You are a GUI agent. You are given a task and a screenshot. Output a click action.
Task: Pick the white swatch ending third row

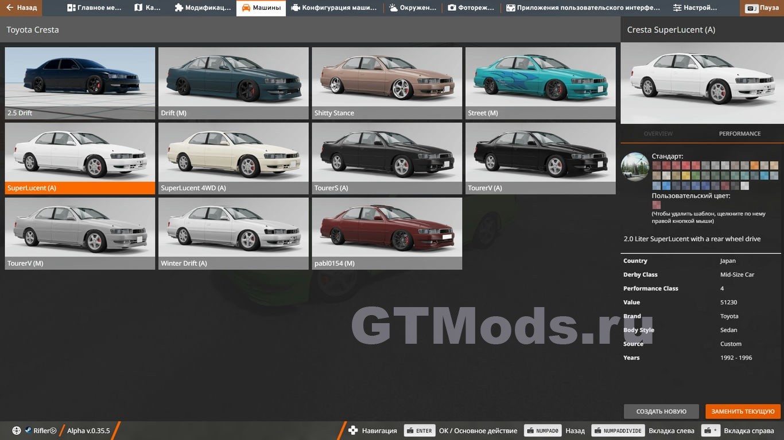click(x=745, y=186)
